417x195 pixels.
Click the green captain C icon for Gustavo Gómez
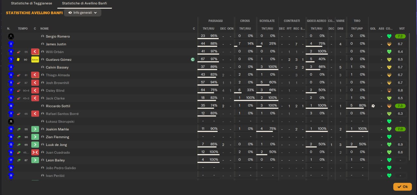193,59
